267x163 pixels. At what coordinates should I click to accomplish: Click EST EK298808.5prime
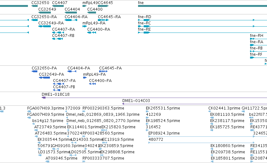tap(117, 152)
